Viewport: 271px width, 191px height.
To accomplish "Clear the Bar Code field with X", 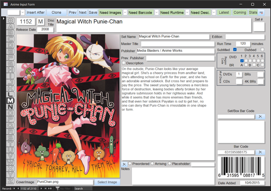I will [x=260, y=152].
